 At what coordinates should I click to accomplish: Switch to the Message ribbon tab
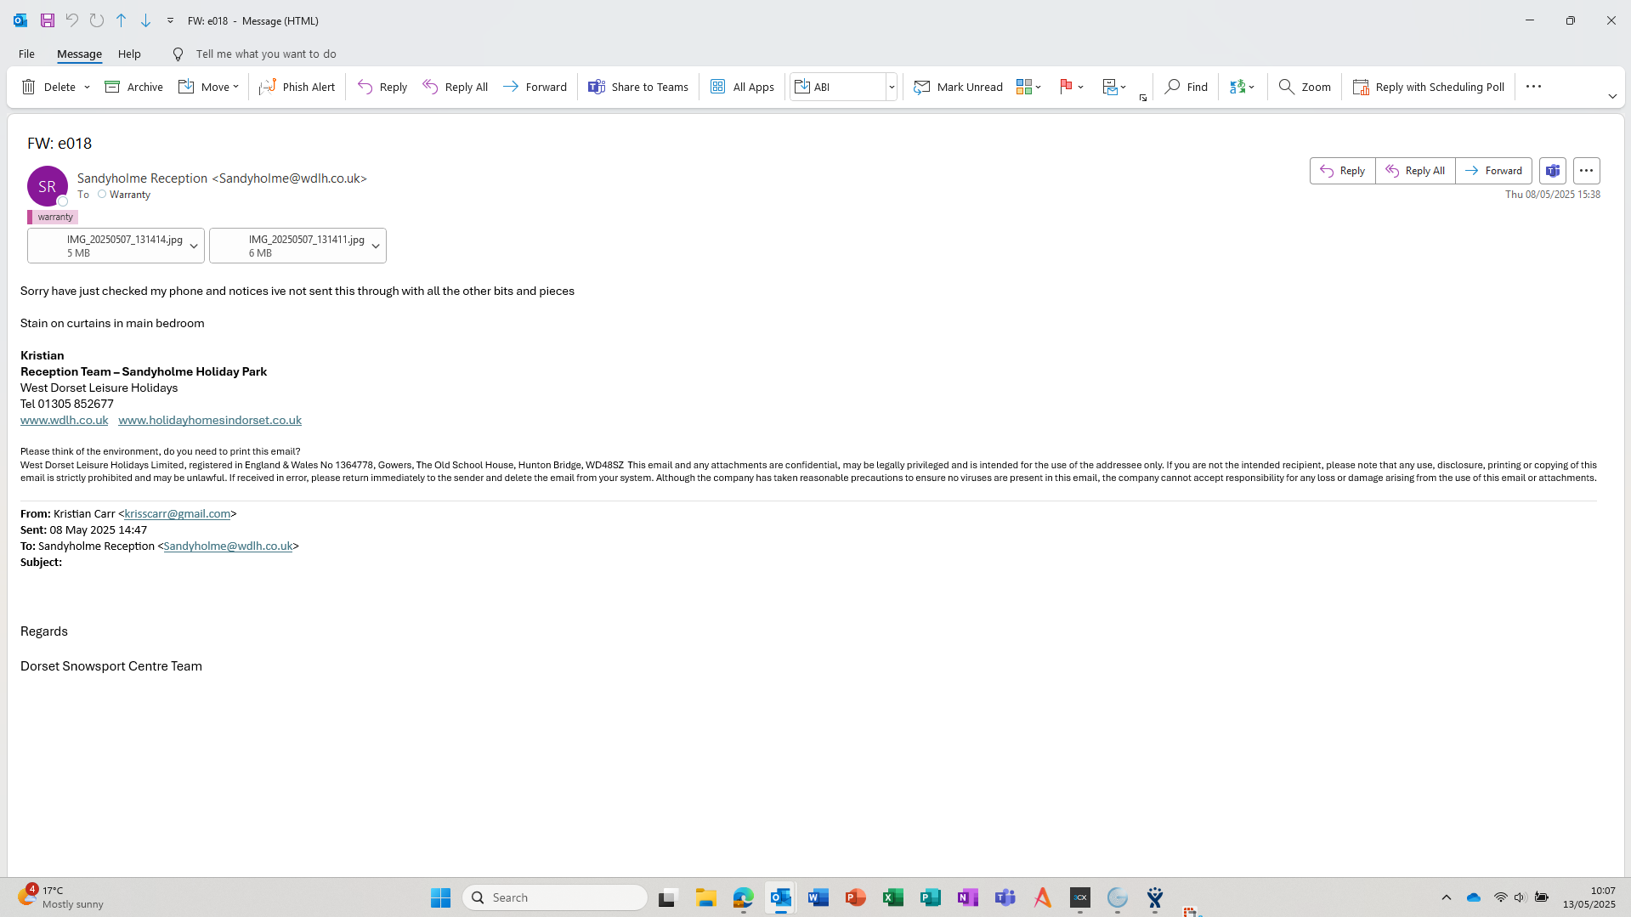click(x=79, y=54)
